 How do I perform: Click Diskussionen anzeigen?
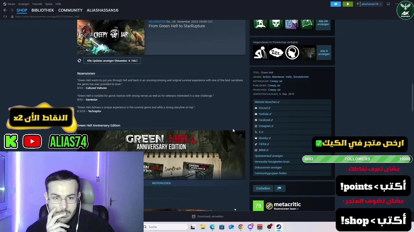tap(268, 168)
